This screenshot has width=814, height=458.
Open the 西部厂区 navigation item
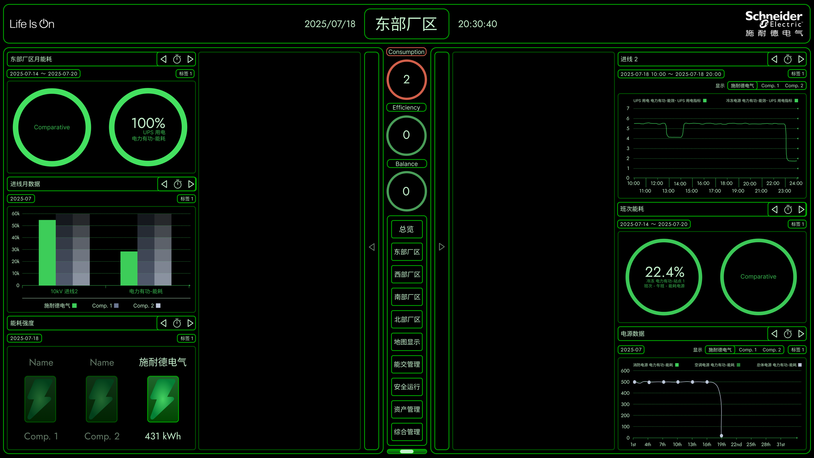[x=407, y=275]
